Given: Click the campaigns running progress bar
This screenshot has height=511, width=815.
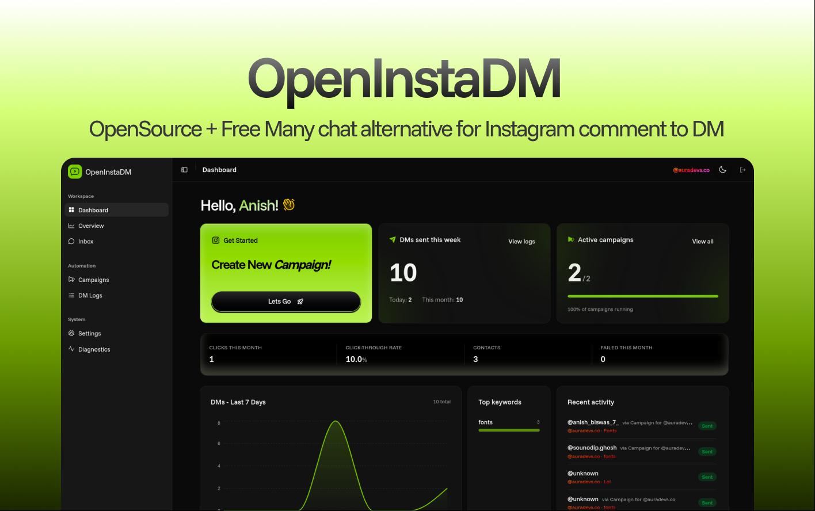Looking at the screenshot, I should click(643, 296).
